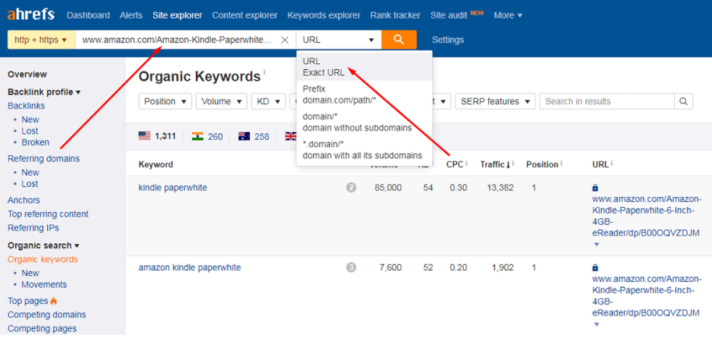The height and width of the screenshot is (337, 712).
Task: Select the India flag keyword count
Action: (x=207, y=136)
